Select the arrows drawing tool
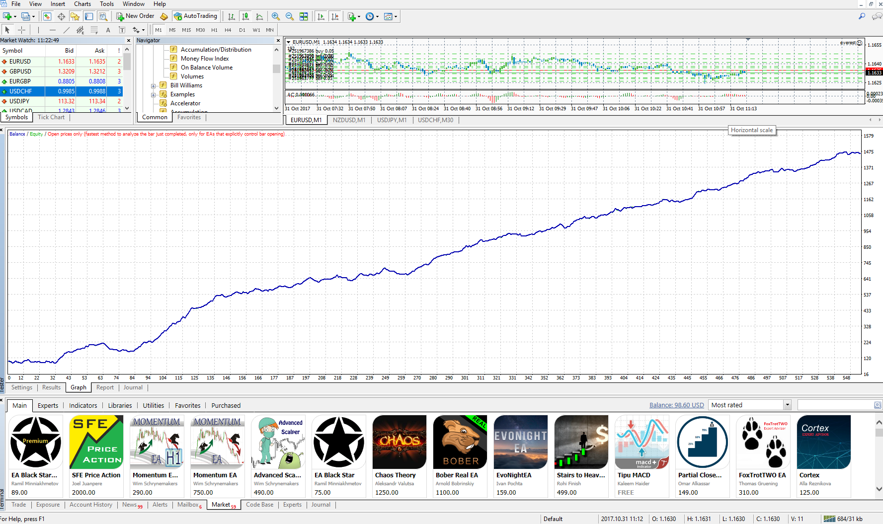Viewport: 883px width, 524px height. point(136,30)
